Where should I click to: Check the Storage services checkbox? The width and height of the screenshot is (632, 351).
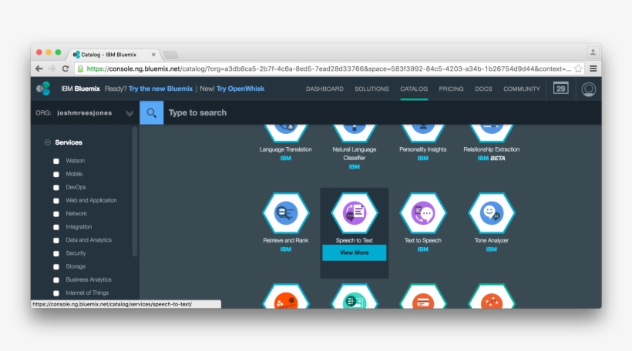(x=56, y=267)
